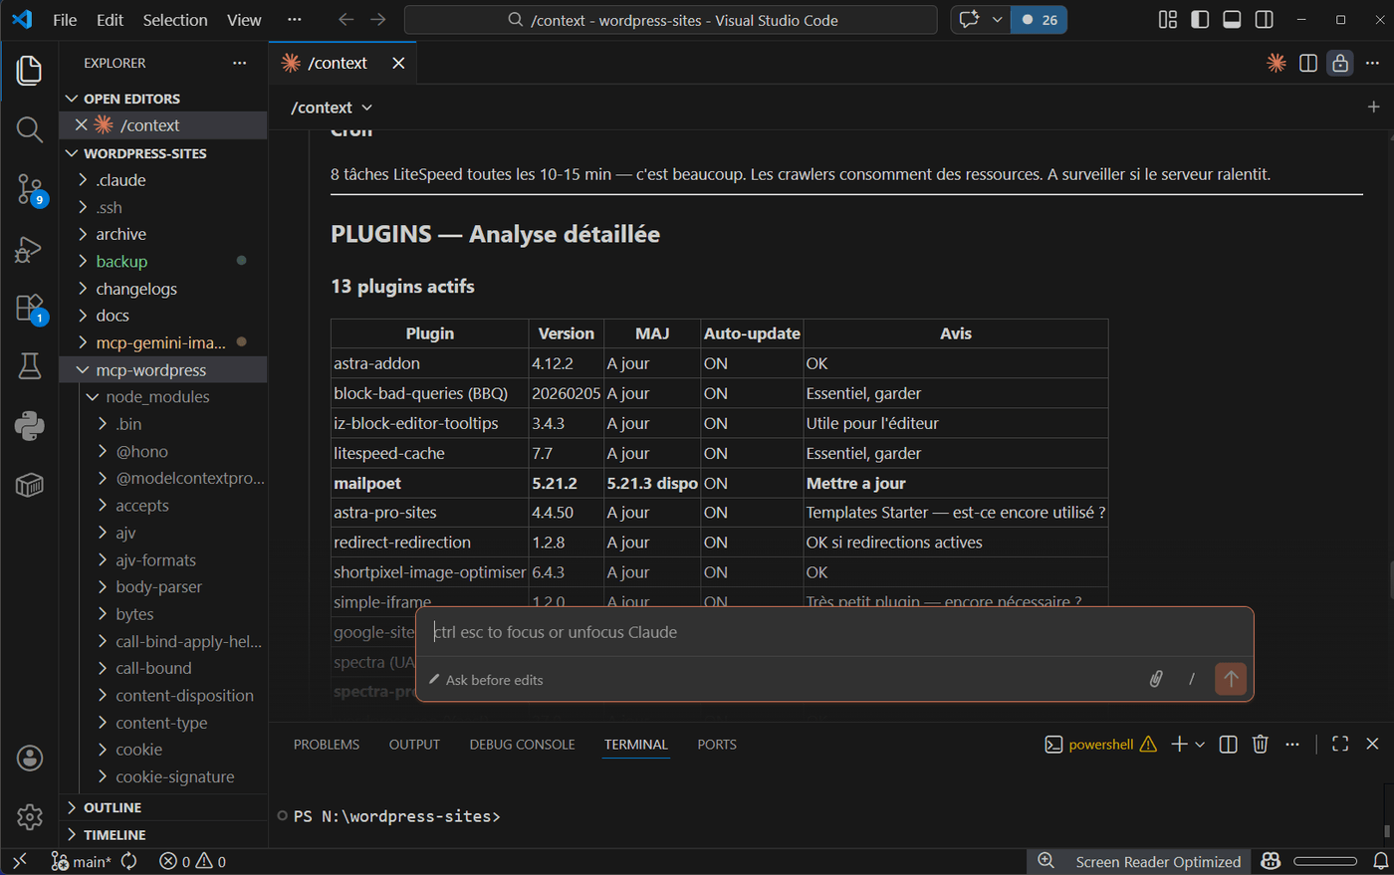This screenshot has height=875, width=1394.
Task: Select the Testing beaker icon
Action: tap(29, 366)
